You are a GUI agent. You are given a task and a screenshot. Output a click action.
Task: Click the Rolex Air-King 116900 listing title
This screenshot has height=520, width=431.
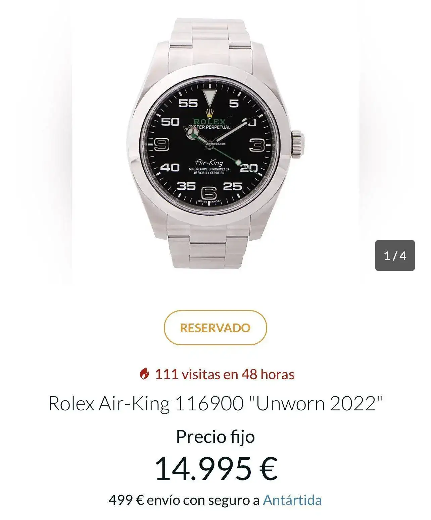[x=215, y=403]
